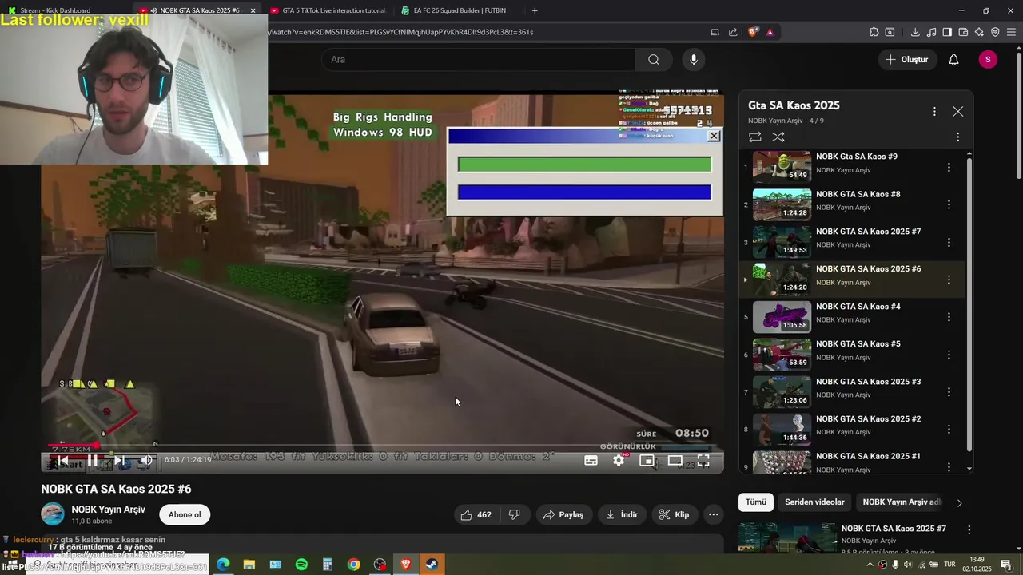The height and width of the screenshot is (575, 1023).
Task: Switch to miniplayer mode
Action: 647,461
